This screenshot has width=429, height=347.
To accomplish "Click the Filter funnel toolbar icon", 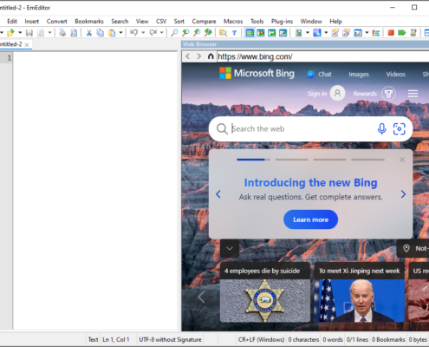I will point(234,33).
